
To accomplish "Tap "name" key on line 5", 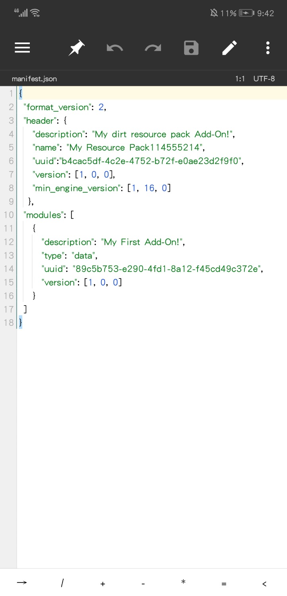I will click(46, 148).
